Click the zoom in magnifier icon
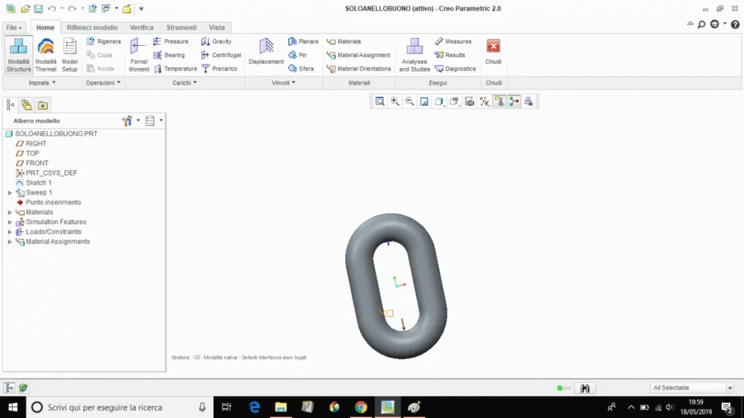 395,101
